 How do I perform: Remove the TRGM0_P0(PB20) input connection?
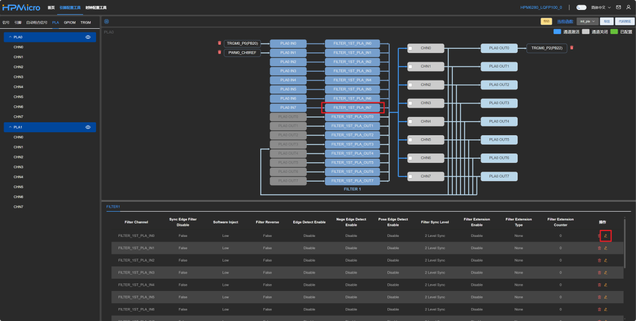point(220,43)
